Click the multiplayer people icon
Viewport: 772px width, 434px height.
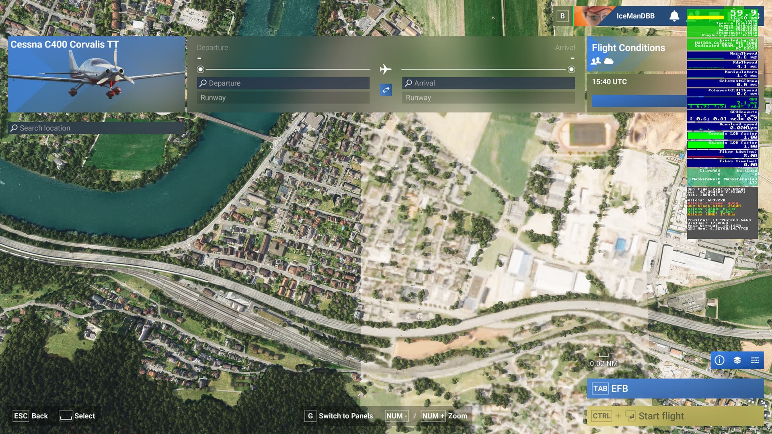click(596, 61)
